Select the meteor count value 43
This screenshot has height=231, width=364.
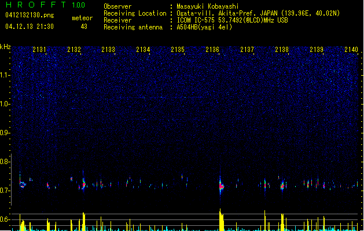click(x=84, y=27)
